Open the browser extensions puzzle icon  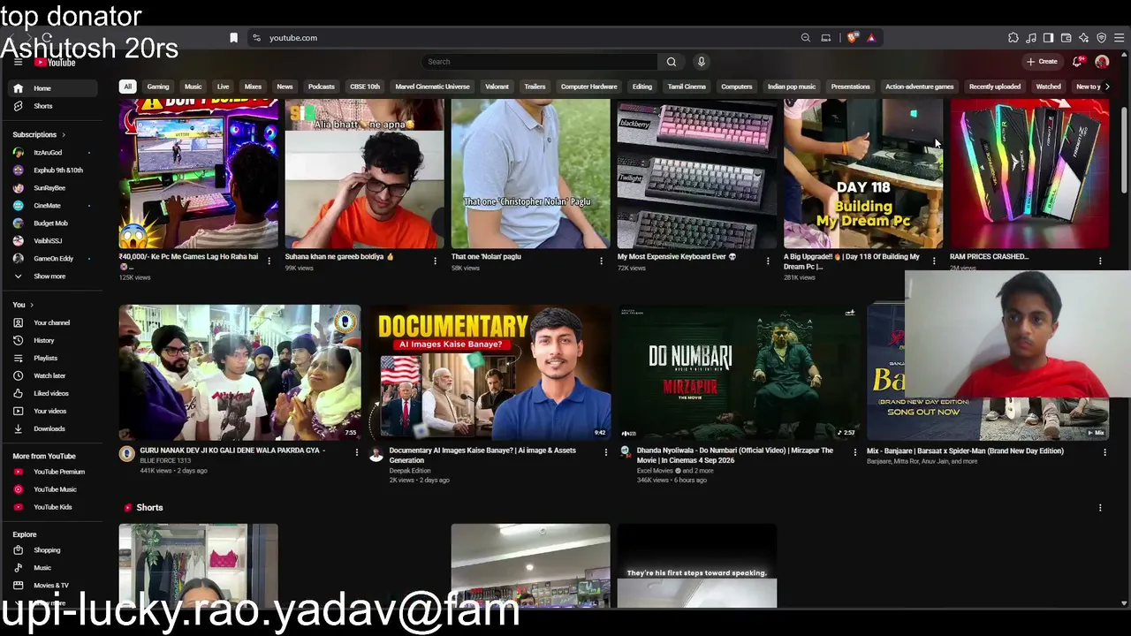click(1013, 38)
